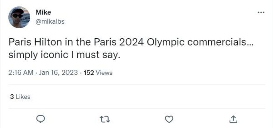The image size is (273, 128).
Task: Open the 152 Views analytics
Action: pyautogui.click(x=98, y=73)
